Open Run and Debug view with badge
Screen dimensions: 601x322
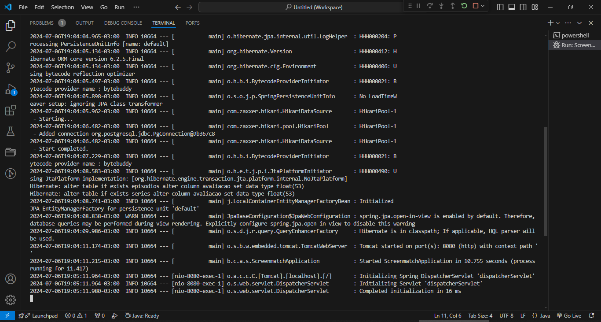pos(11,89)
